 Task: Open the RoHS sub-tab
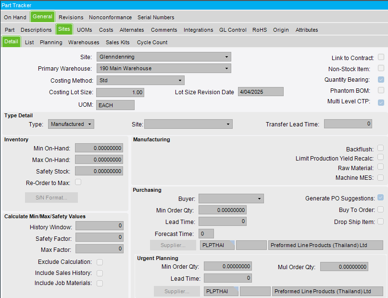click(x=260, y=30)
